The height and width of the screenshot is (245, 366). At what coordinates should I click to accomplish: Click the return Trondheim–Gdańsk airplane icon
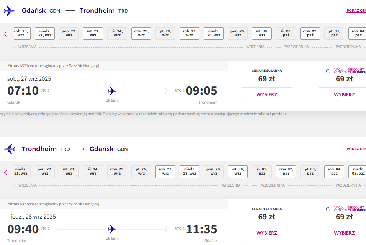[x=9, y=149]
